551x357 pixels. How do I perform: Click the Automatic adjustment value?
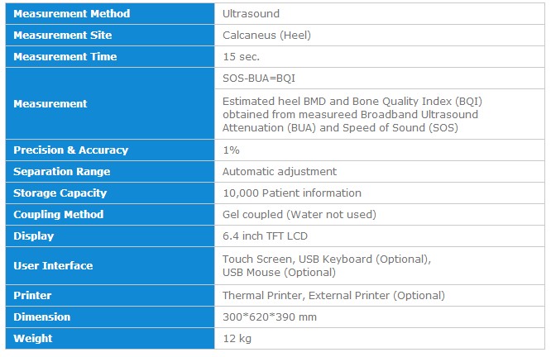coord(280,172)
